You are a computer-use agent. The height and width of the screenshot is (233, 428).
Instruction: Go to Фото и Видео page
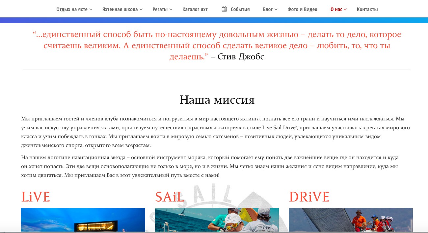tap(302, 10)
